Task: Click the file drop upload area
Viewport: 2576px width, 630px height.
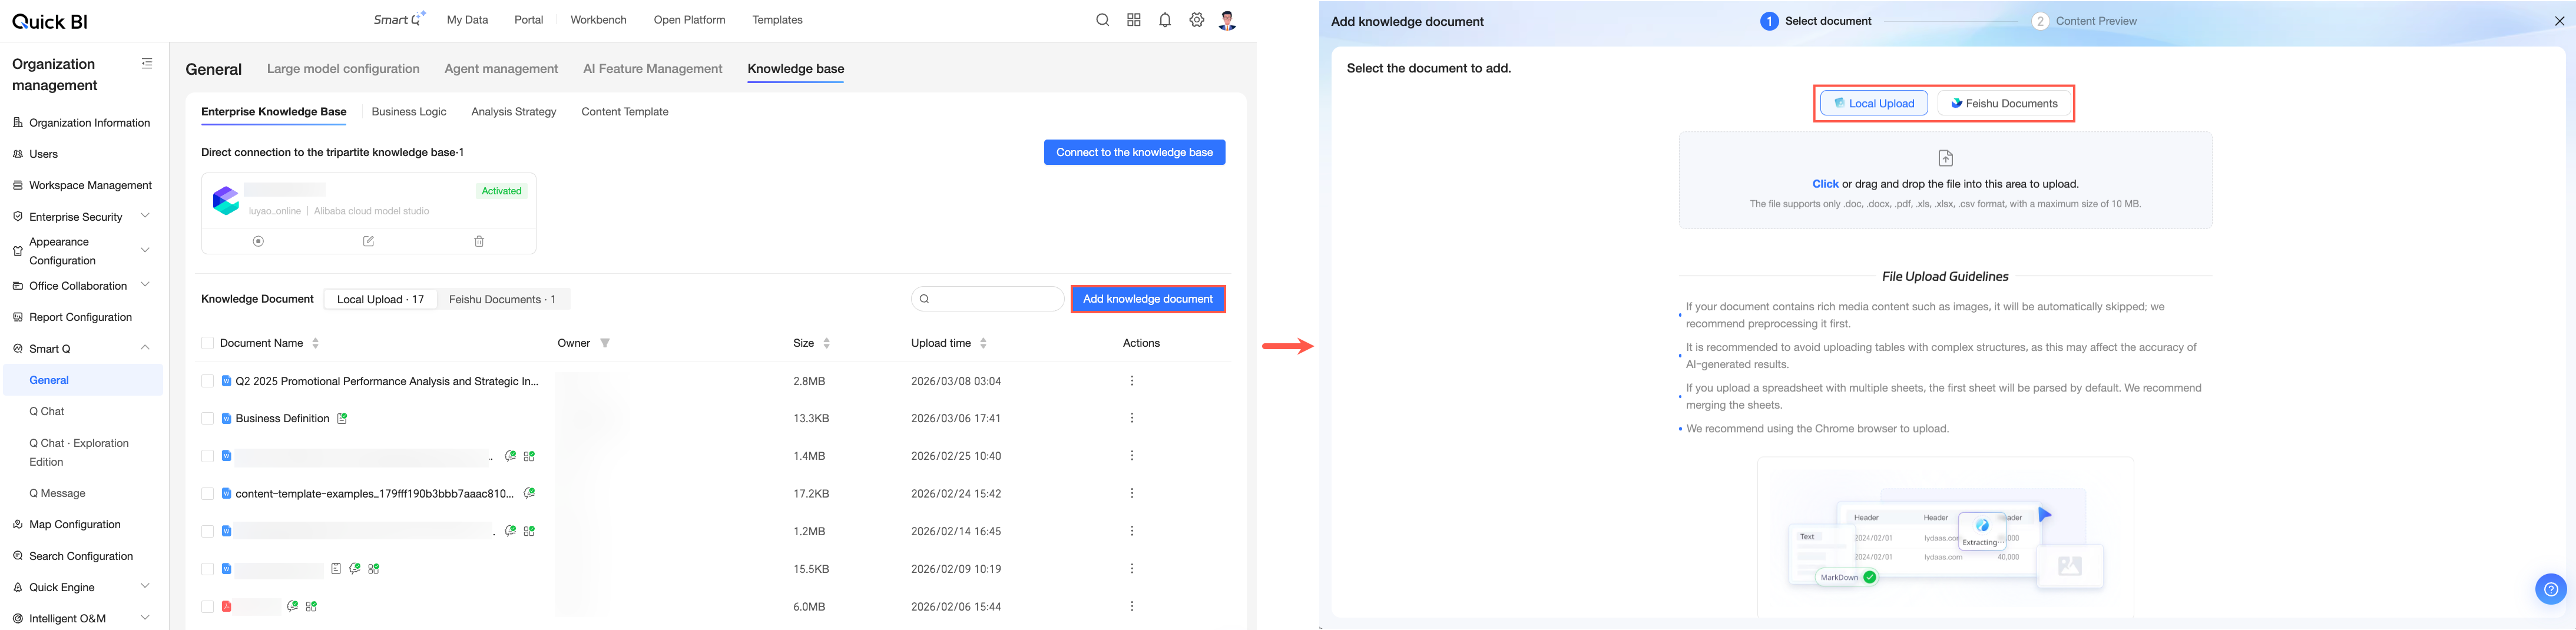Action: pos(1945,180)
